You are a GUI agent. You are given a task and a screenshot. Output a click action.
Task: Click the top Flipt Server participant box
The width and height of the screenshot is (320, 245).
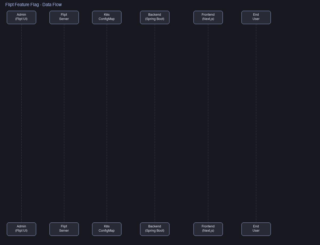coord(64,17)
